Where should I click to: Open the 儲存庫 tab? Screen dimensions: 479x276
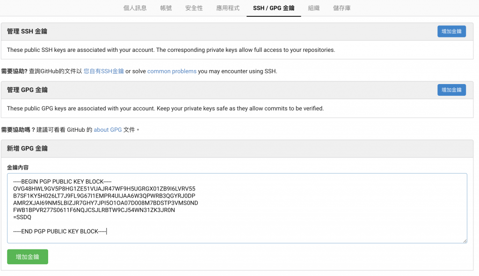pos(342,8)
